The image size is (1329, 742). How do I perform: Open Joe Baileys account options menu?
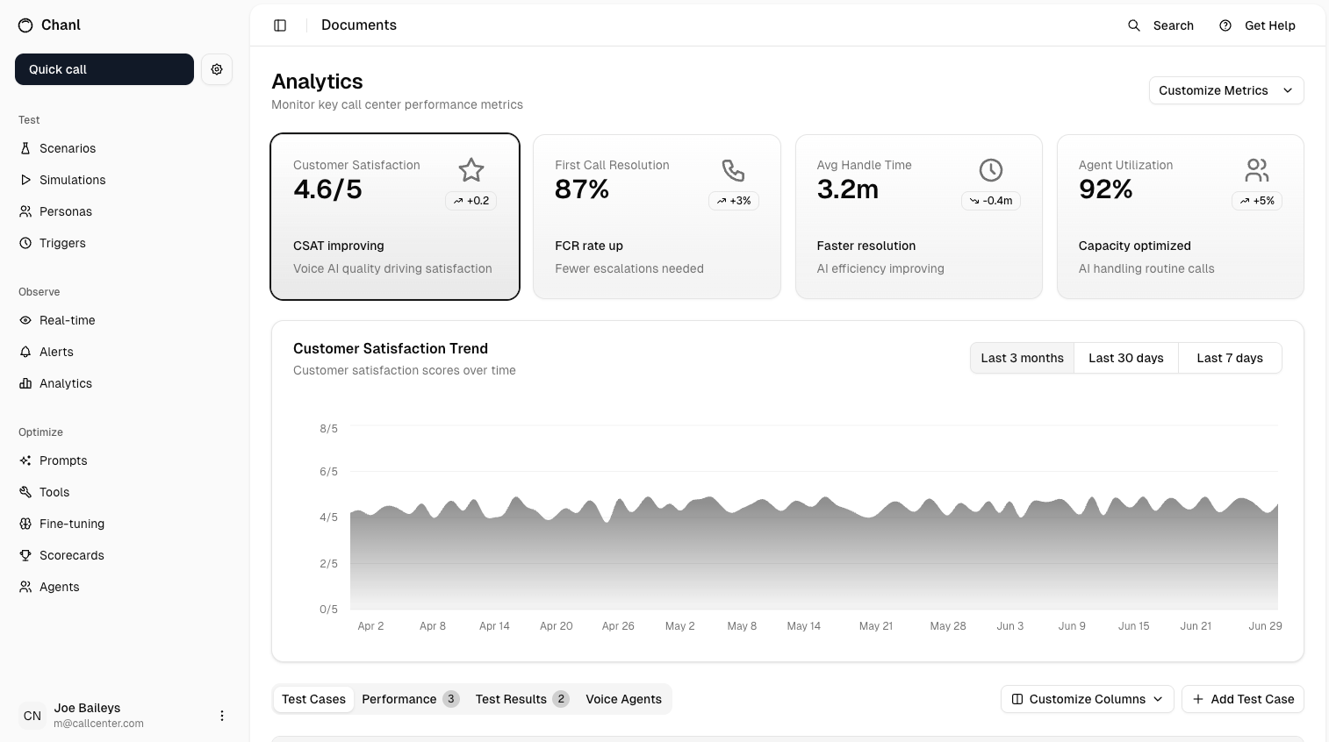(222, 716)
